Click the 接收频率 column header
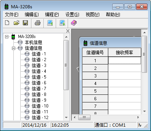Image resolution: width=151 pixels, height=131 pixels. pos(125,52)
